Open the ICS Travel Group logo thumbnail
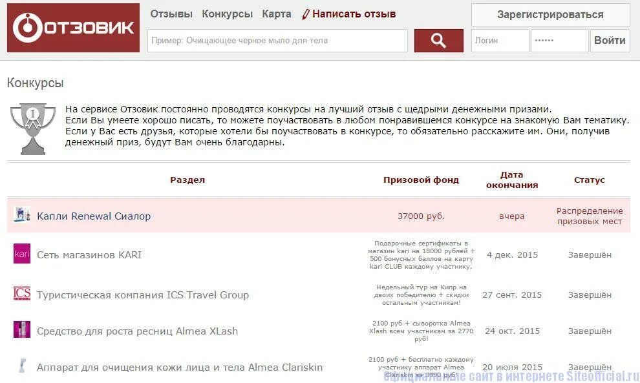This screenshot has width=640, height=383. pos(22,293)
